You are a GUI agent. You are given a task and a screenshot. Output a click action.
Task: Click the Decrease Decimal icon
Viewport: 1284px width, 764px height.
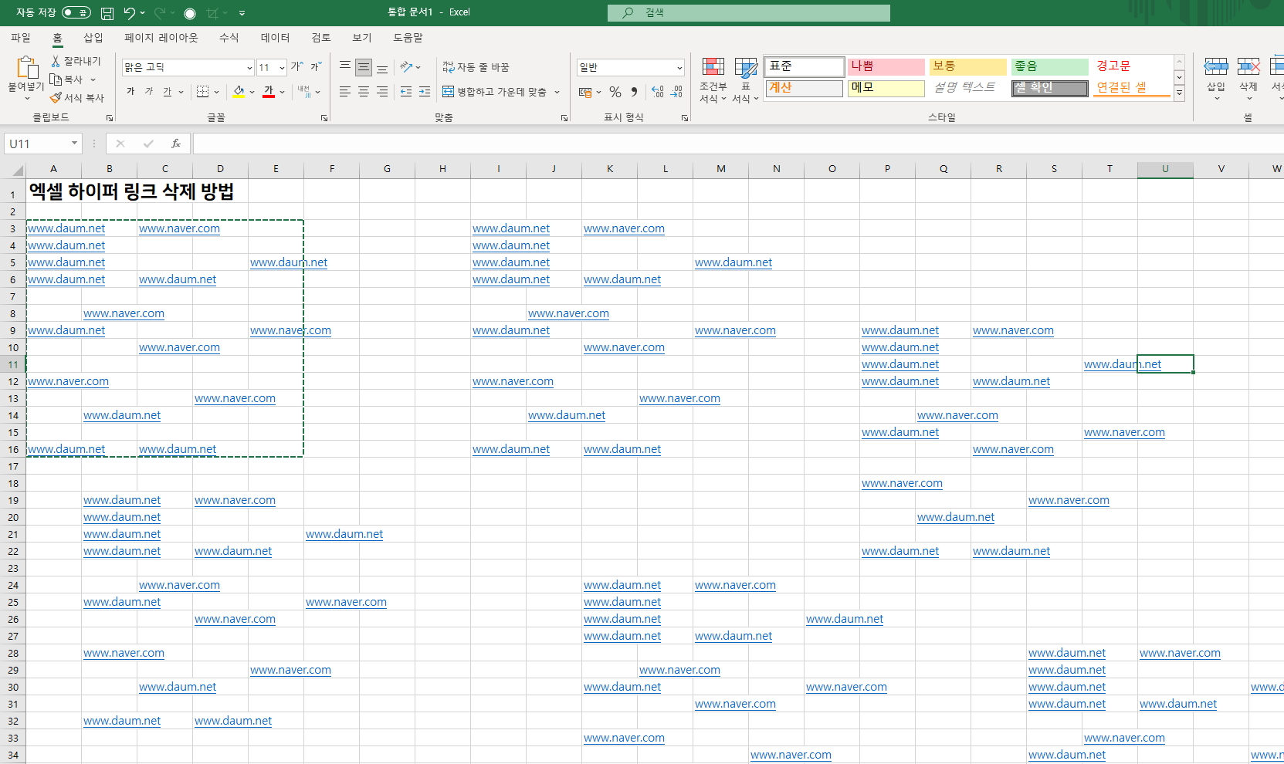click(x=676, y=92)
